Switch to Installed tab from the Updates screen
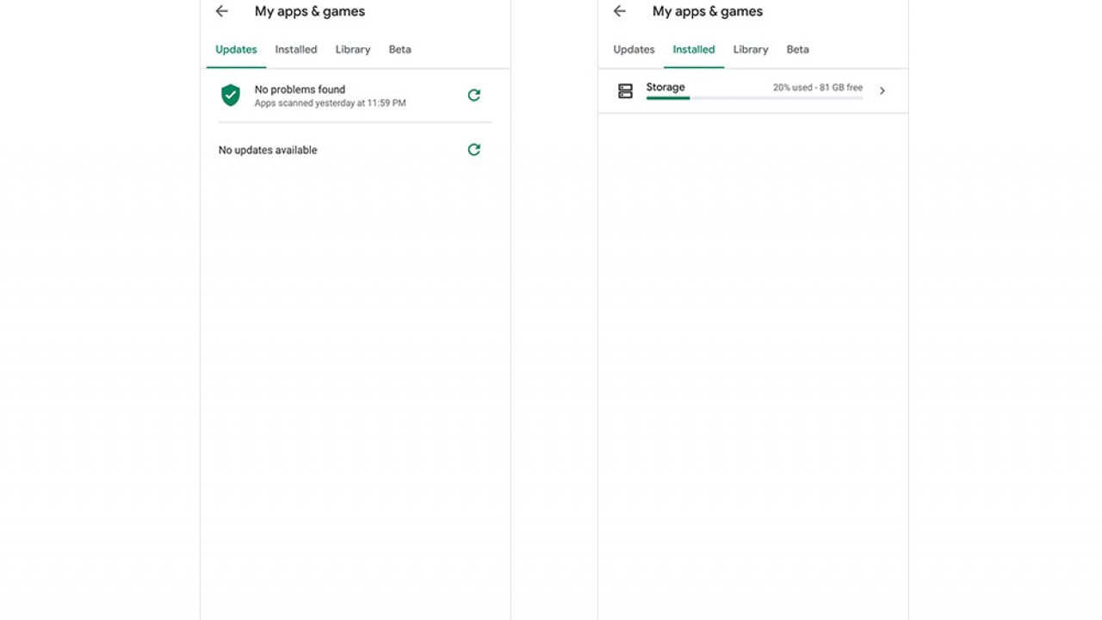This screenshot has width=1102, height=620. (296, 50)
